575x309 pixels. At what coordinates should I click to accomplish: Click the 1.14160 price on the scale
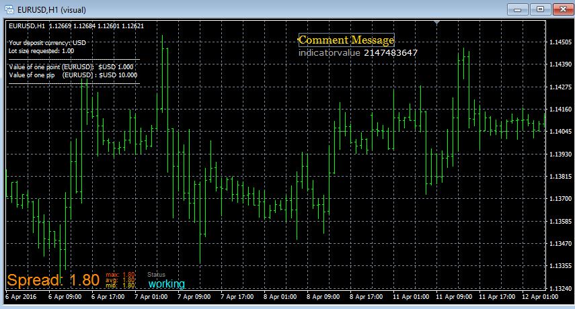click(560, 109)
